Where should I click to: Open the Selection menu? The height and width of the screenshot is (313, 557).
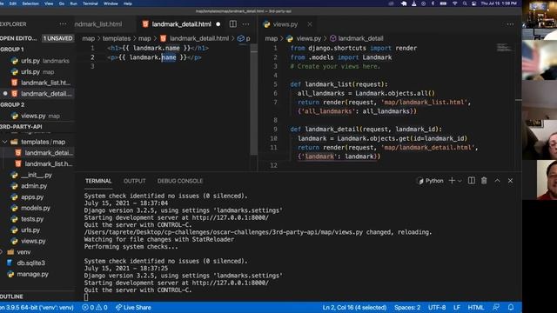pos(30,3)
